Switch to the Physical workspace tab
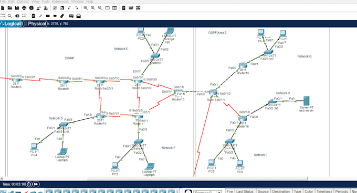 click(35, 24)
